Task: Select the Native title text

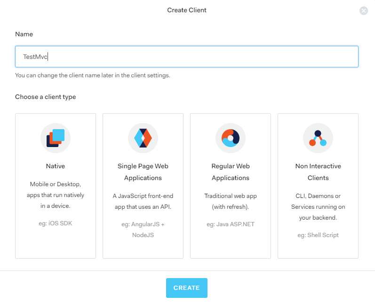Action: click(x=56, y=166)
